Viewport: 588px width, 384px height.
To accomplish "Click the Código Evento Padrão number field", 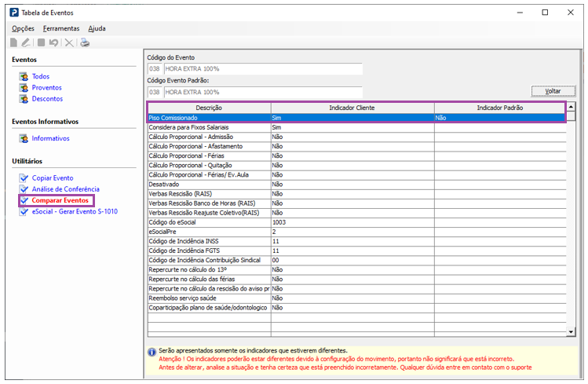I will pyautogui.click(x=155, y=92).
